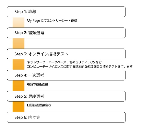The height and width of the screenshot is (129, 141).
Task: Click the ネットワーク、データベース description line
Action: pyautogui.click(x=64, y=62)
